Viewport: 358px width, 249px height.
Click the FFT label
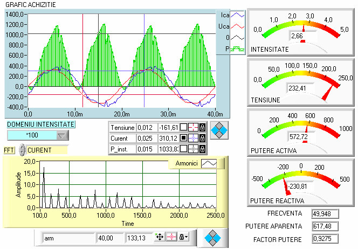(9, 150)
